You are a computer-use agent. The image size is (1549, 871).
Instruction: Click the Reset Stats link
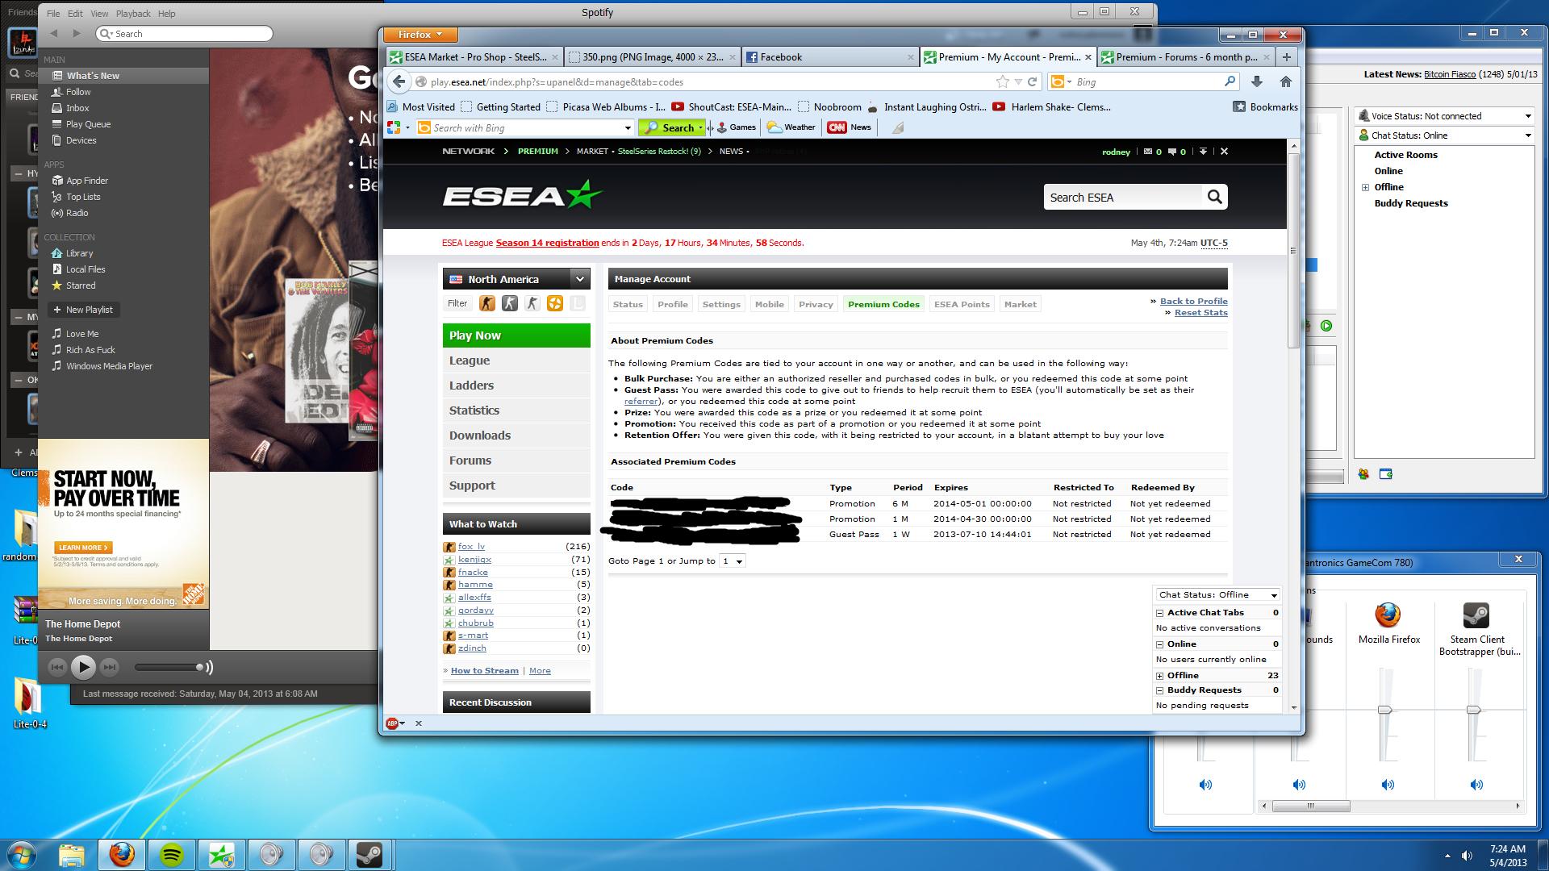point(1200,312)
